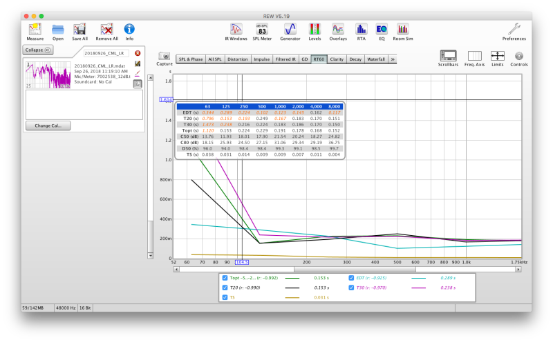Click the 48000 Hz status entry
The height and width of the screenshot is (342, 553).
tap(66, 308)
